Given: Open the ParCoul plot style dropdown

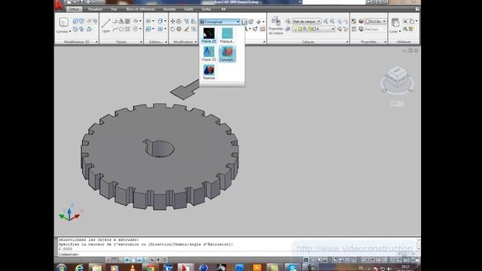Looking at the screenshot, I should 375,29.
